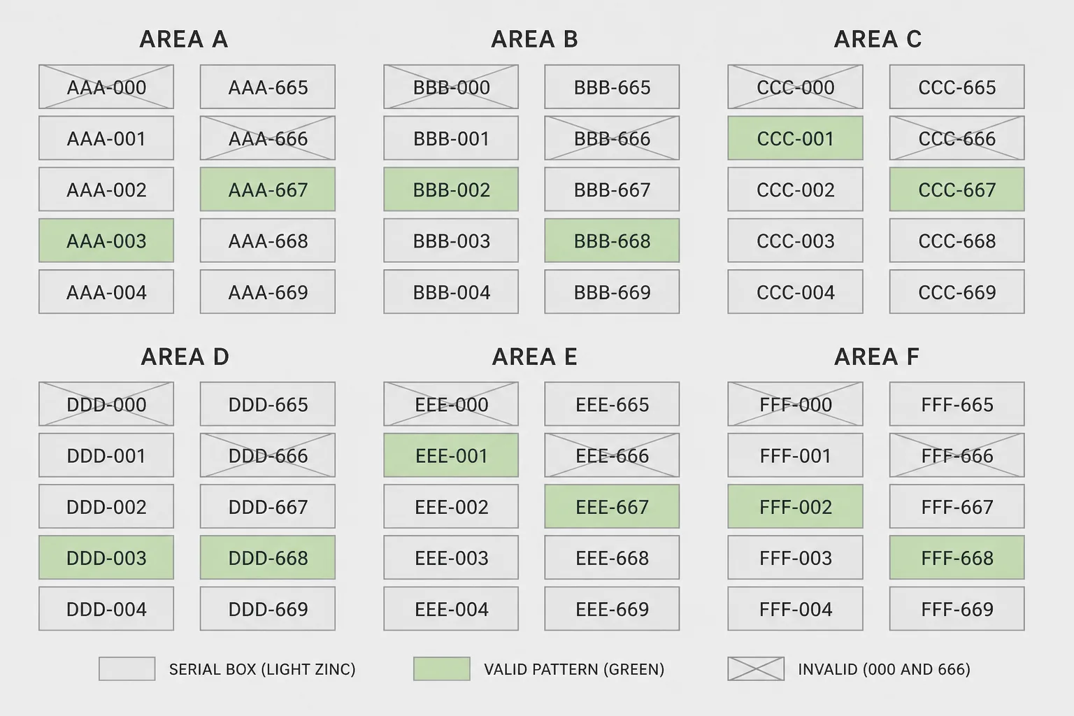
Task: Choose serial box FFF-004
Action: pos(795,608)
